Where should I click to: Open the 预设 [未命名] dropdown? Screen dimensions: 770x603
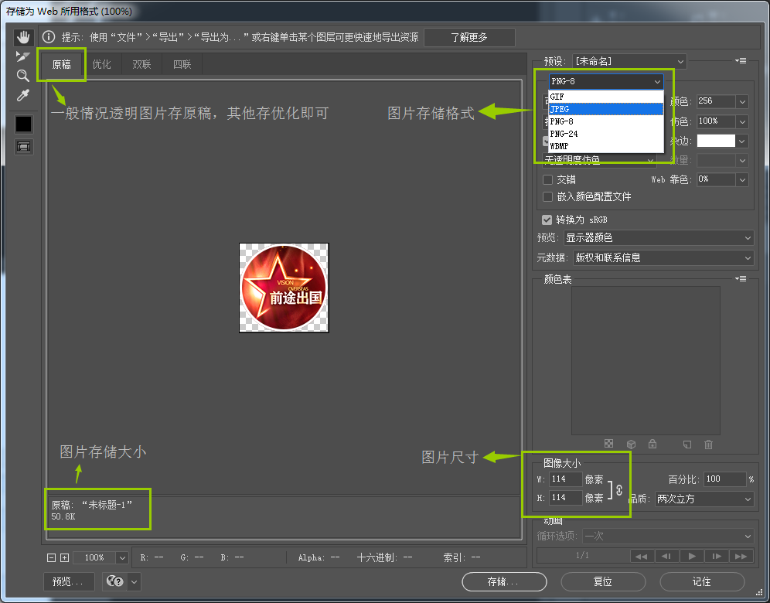pos(629,61)
